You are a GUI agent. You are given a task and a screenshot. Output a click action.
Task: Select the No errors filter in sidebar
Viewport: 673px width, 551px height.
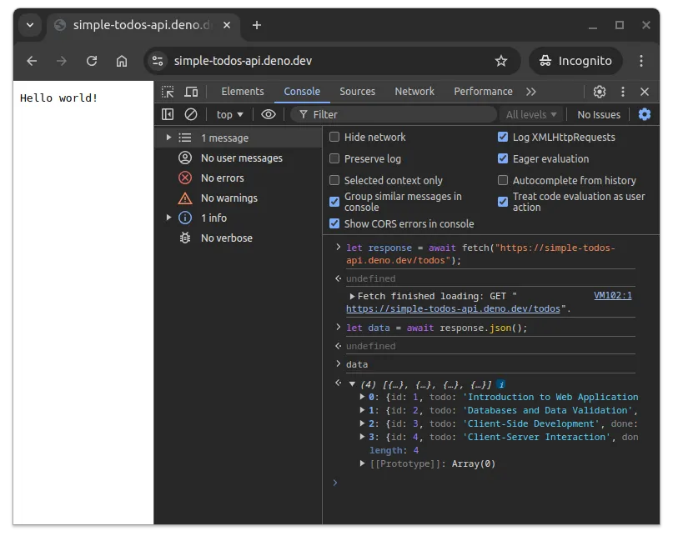[223, 178]
